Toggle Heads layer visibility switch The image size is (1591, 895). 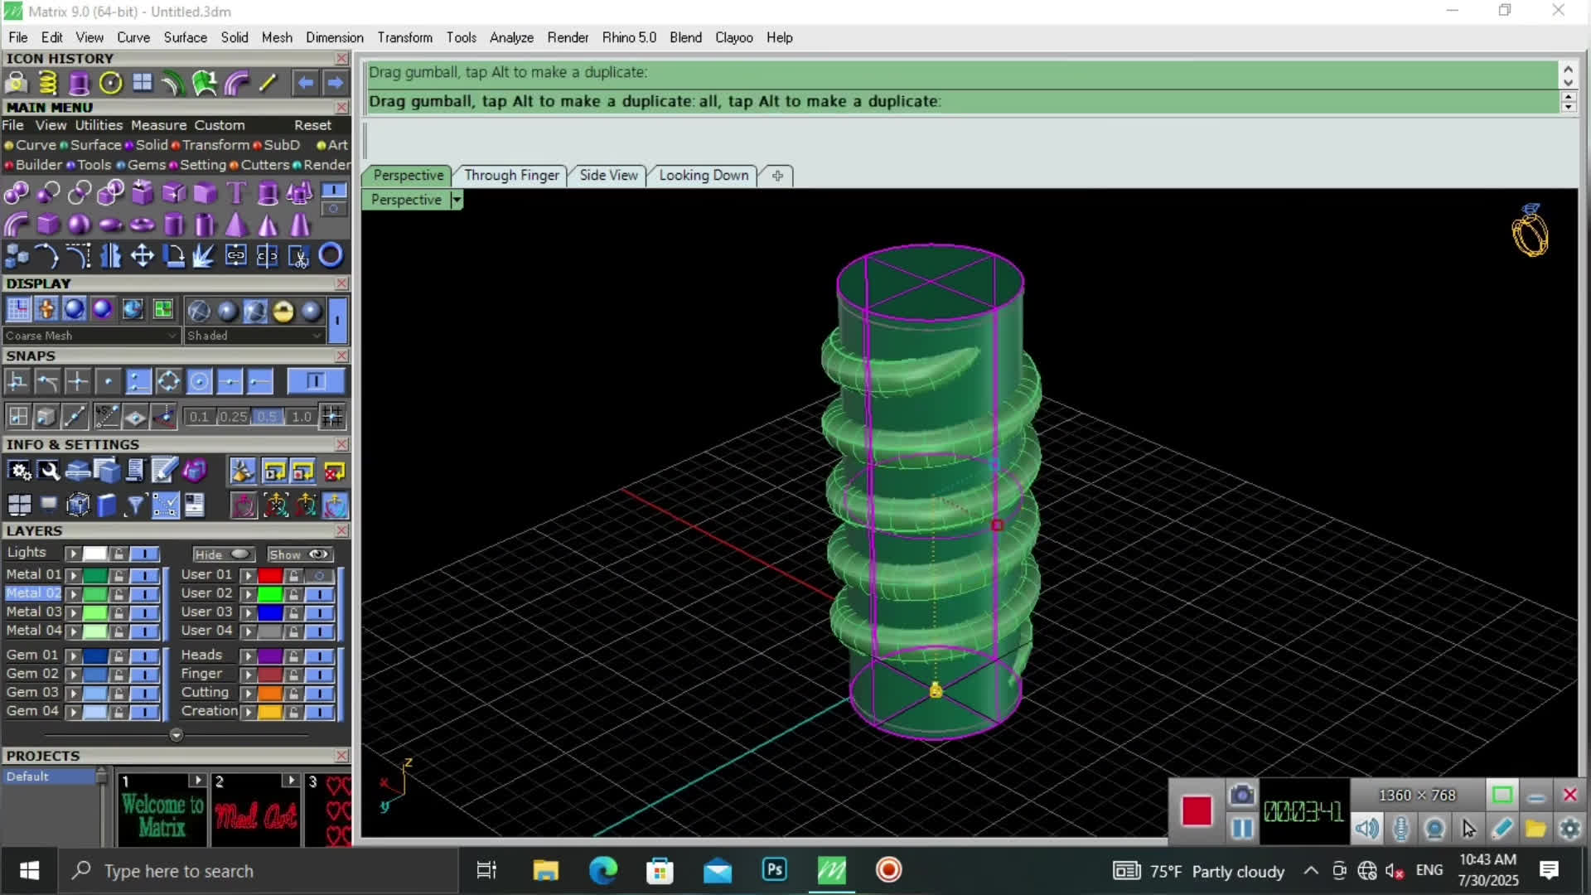(320, 656)
